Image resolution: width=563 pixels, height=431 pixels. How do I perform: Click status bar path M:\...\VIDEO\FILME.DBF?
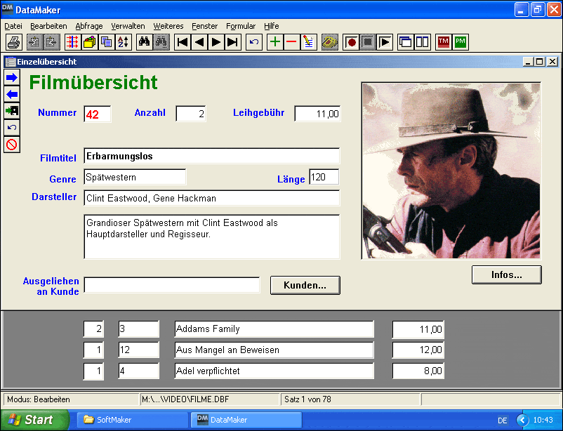(185, 399)
